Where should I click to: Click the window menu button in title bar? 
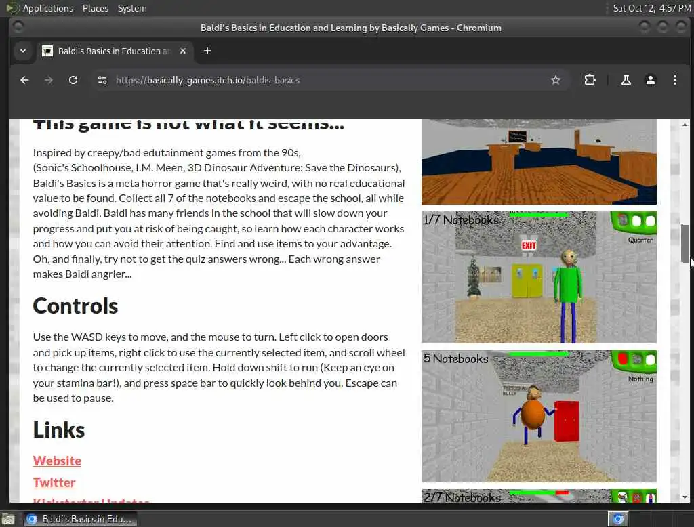coord(18,27)
